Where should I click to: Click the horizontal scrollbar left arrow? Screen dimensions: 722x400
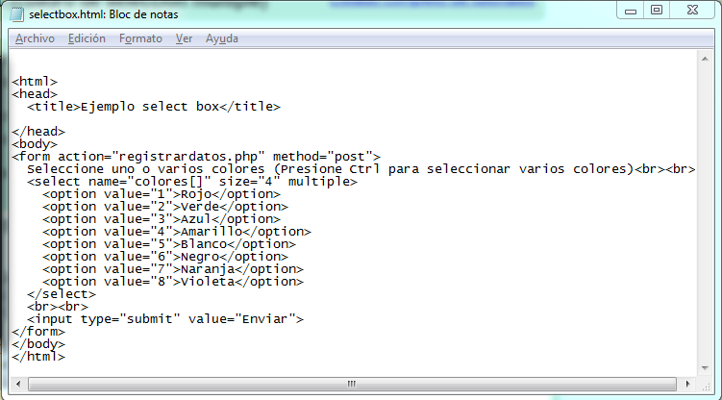coord(18,384)
